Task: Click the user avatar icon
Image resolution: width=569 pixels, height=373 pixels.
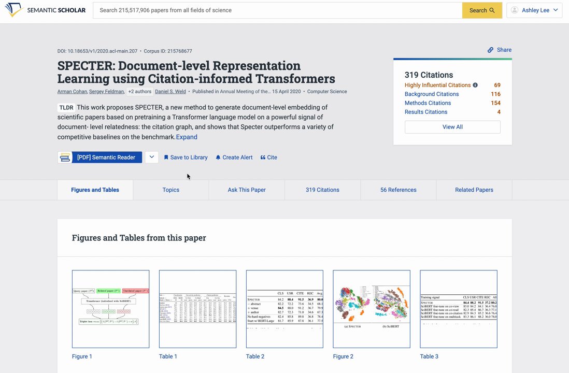Action: pos(515,10)
